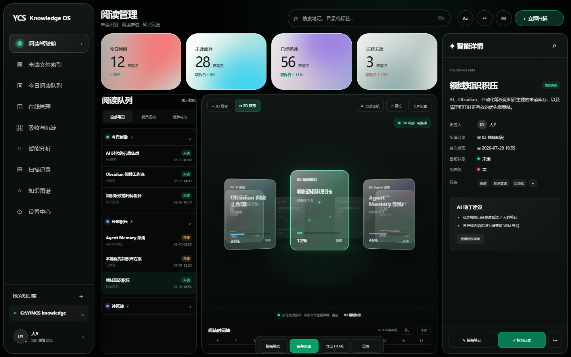
Task: Switch to 3D 堆栈 view mode
Action: (220, 106)
